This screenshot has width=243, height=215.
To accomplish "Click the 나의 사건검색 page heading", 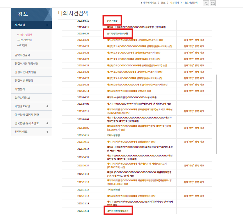I will [73, 13].
